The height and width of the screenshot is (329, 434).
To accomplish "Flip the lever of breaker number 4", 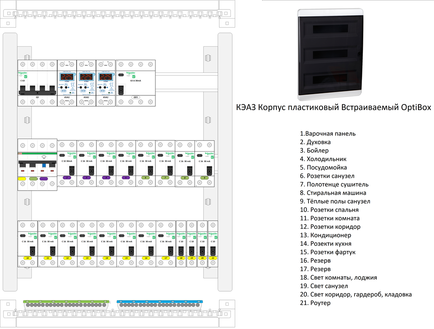I will pos(111,170).
